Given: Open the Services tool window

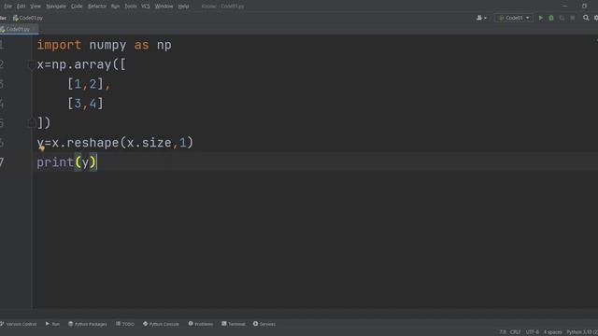Looking at the screenshot, I should 263,324.
